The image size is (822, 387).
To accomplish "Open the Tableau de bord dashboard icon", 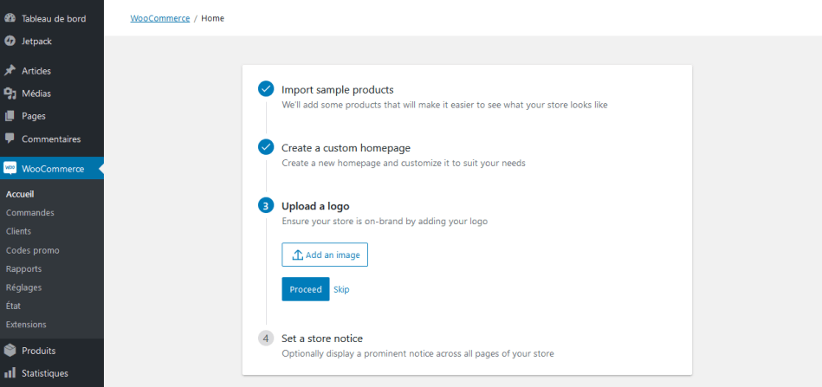I will pyautogui.click(x=10, y=18).
